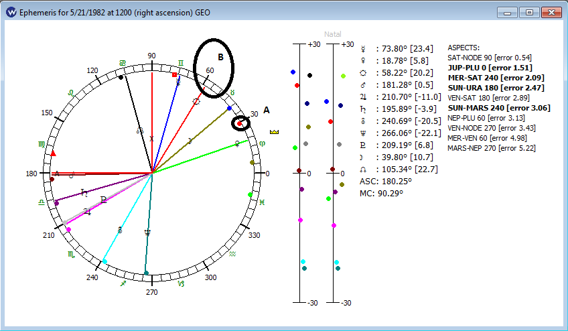The width and height of the screenshot is (568, 331).
Task: Click the '58.22° [20.2]' Sun position
Action: (x=407, y=73)
